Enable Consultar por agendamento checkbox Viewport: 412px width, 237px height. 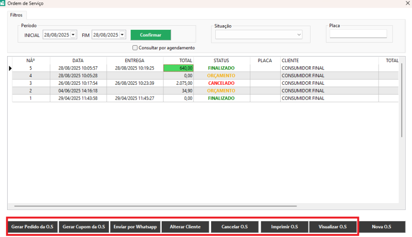pos(135,48)
